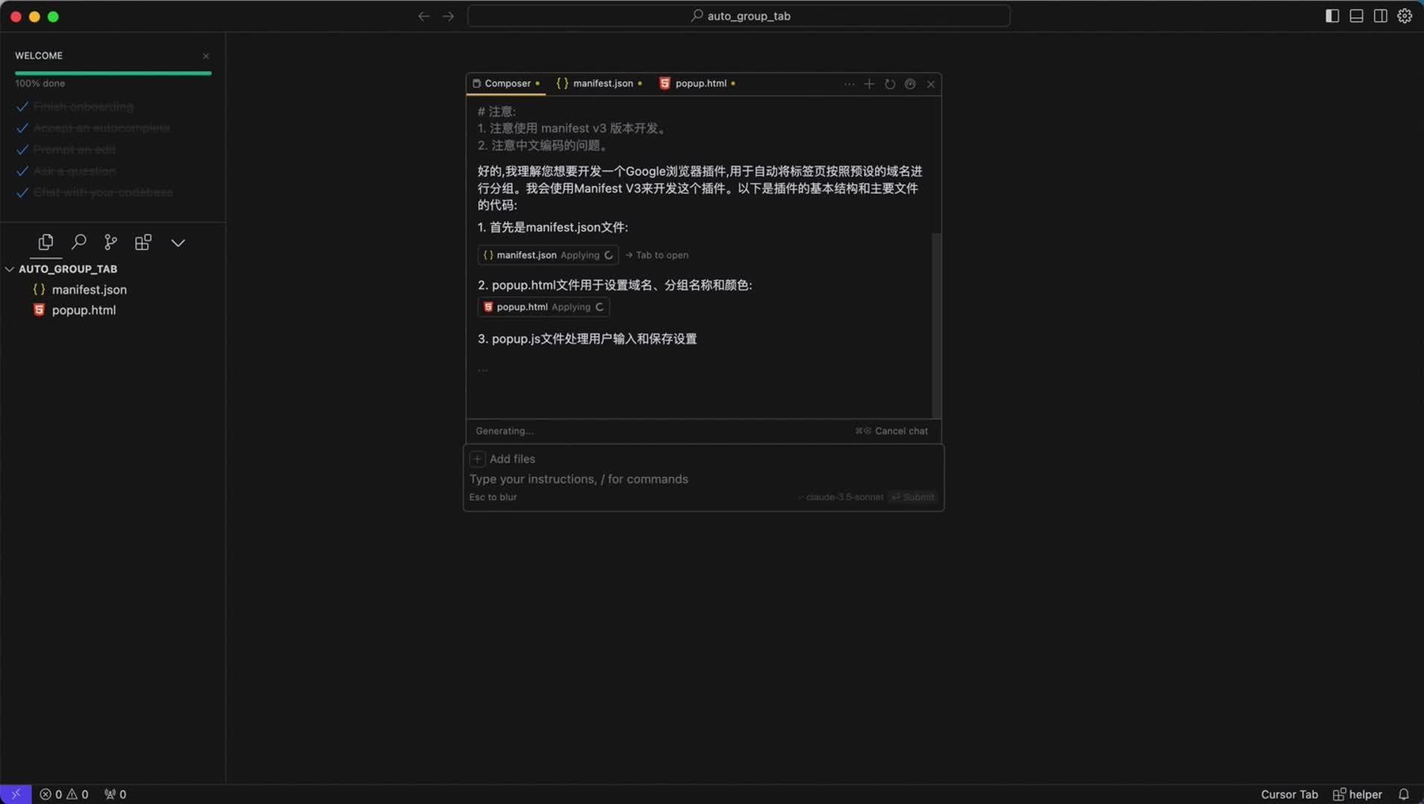1424x804 pixels.
Task: Open the Extensions panel icon
Action: tap(142, 242)
